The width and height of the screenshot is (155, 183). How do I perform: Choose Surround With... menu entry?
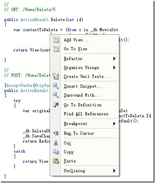point(85,95)
